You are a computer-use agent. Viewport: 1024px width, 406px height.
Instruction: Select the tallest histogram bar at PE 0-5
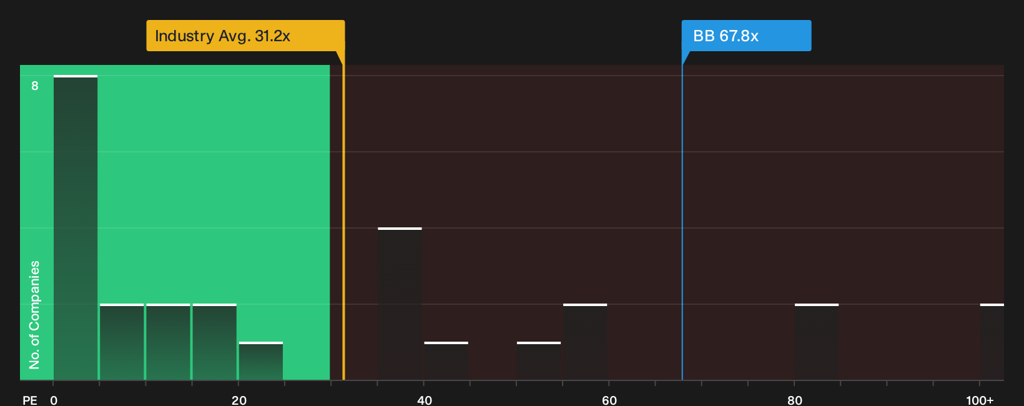(x=76, y=227)
